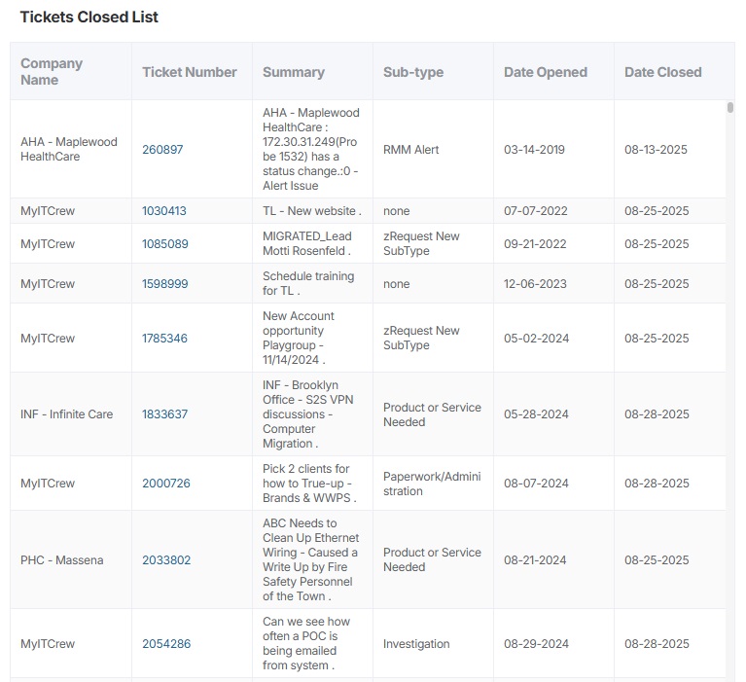Open ticket number 1598999 link

click(165, 284)
